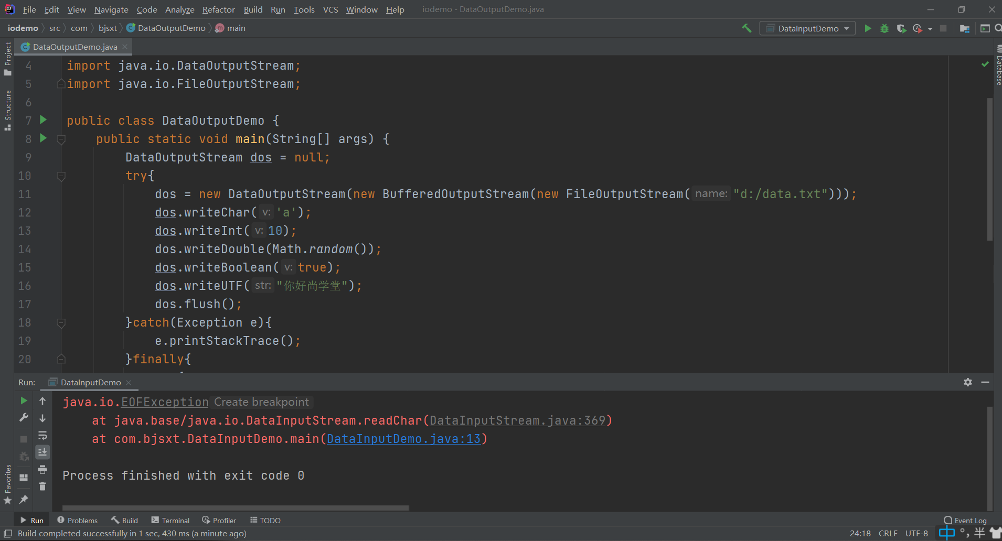Image resolution: width=1002 pixels, height=541 pixels.
Task: Click the 24:18 caret position indicator
Action: tap(860, 534)
